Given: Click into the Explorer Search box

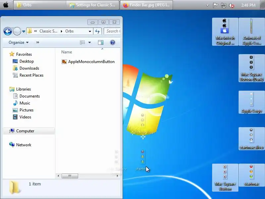Looking at the screenshot, I should pos(112,31).
